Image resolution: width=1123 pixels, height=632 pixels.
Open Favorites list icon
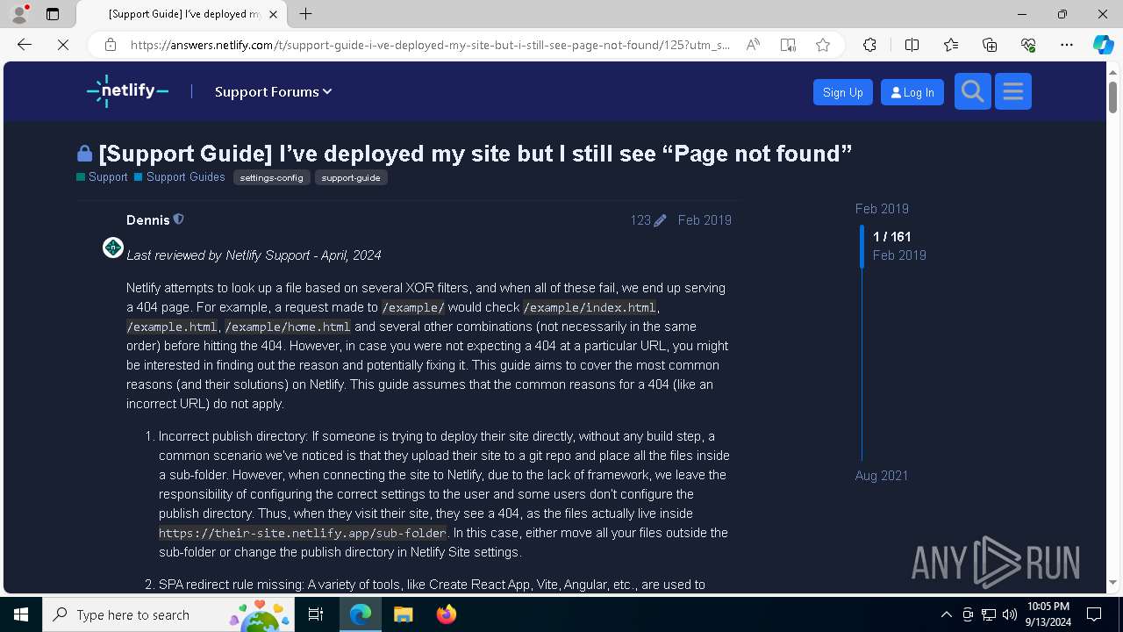pyautogui.click(x=951, y=45)
